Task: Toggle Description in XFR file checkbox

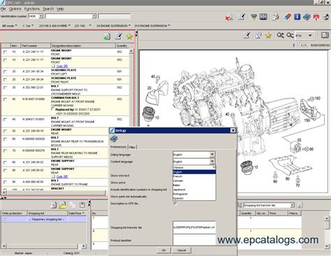Action: (175, 203)
